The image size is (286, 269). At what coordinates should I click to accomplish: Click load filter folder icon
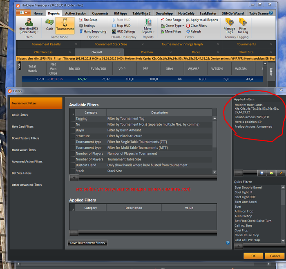pos(271,173)
